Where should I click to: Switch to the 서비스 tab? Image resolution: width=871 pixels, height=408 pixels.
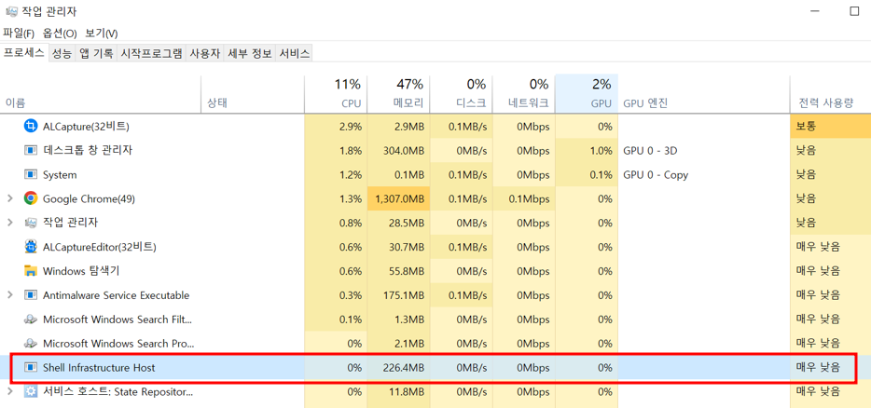click(294, 54)
